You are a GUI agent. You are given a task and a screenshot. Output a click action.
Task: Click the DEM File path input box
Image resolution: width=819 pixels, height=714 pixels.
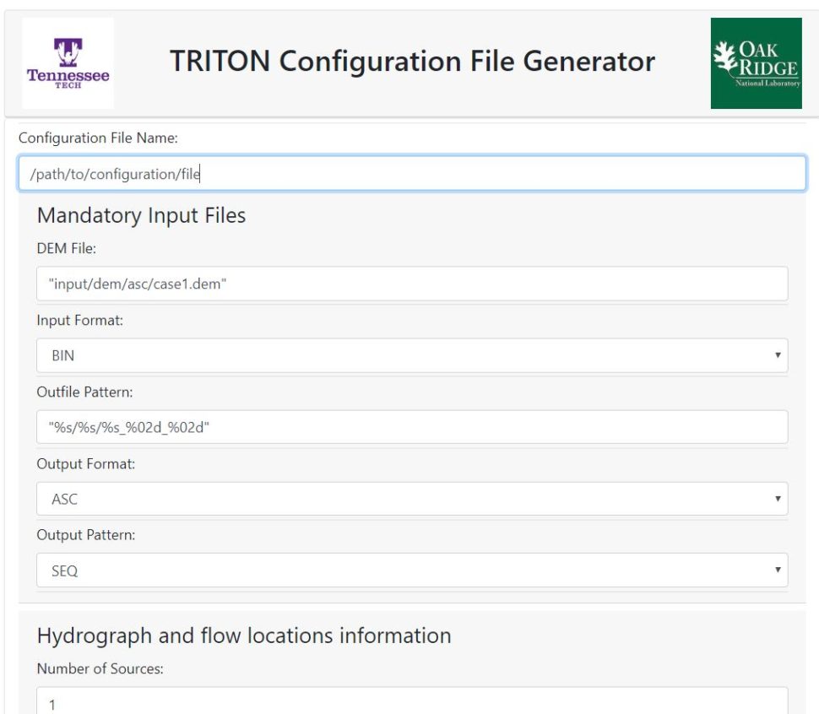point(411,284)
